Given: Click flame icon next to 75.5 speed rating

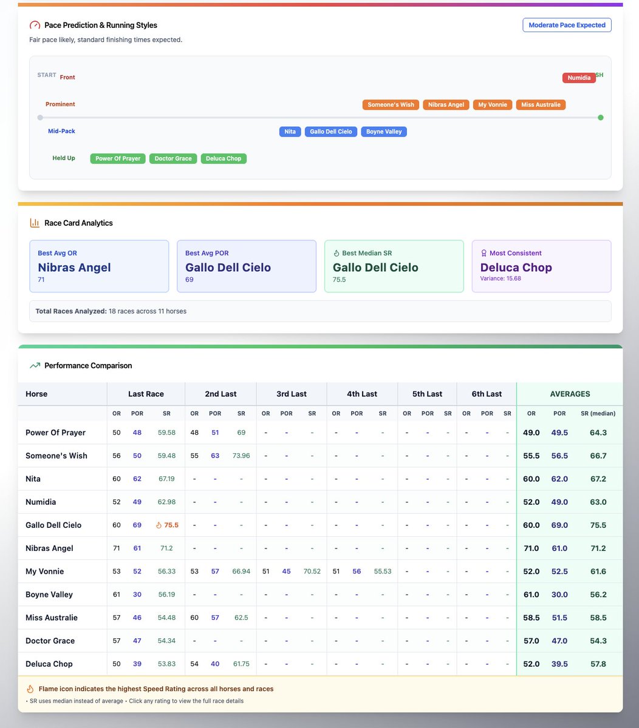Looking at the screenshot, I should [159, 525].
